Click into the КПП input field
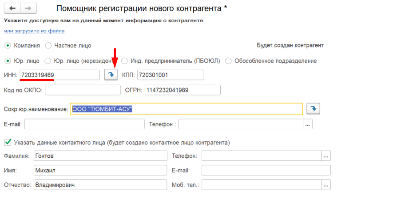The height and width of the screenshot is (199, 417). 171,75
